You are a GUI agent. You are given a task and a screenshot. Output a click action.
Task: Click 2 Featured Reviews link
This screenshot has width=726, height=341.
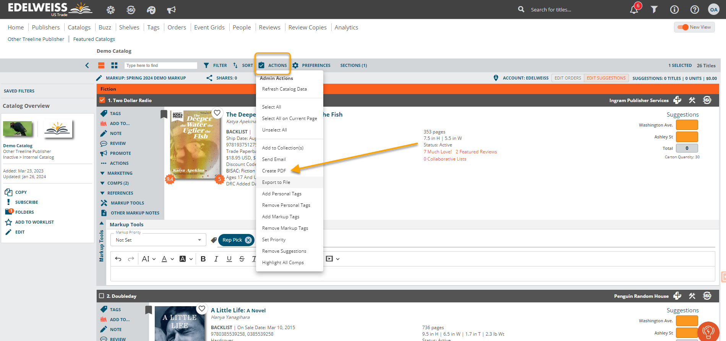pos(476,152)
